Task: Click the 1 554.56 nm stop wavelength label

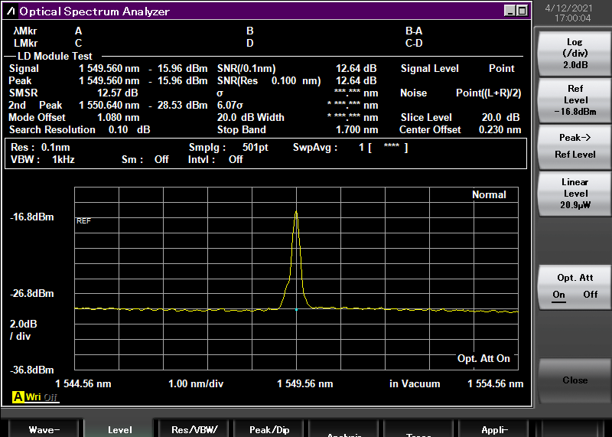Action: point(495,384)
